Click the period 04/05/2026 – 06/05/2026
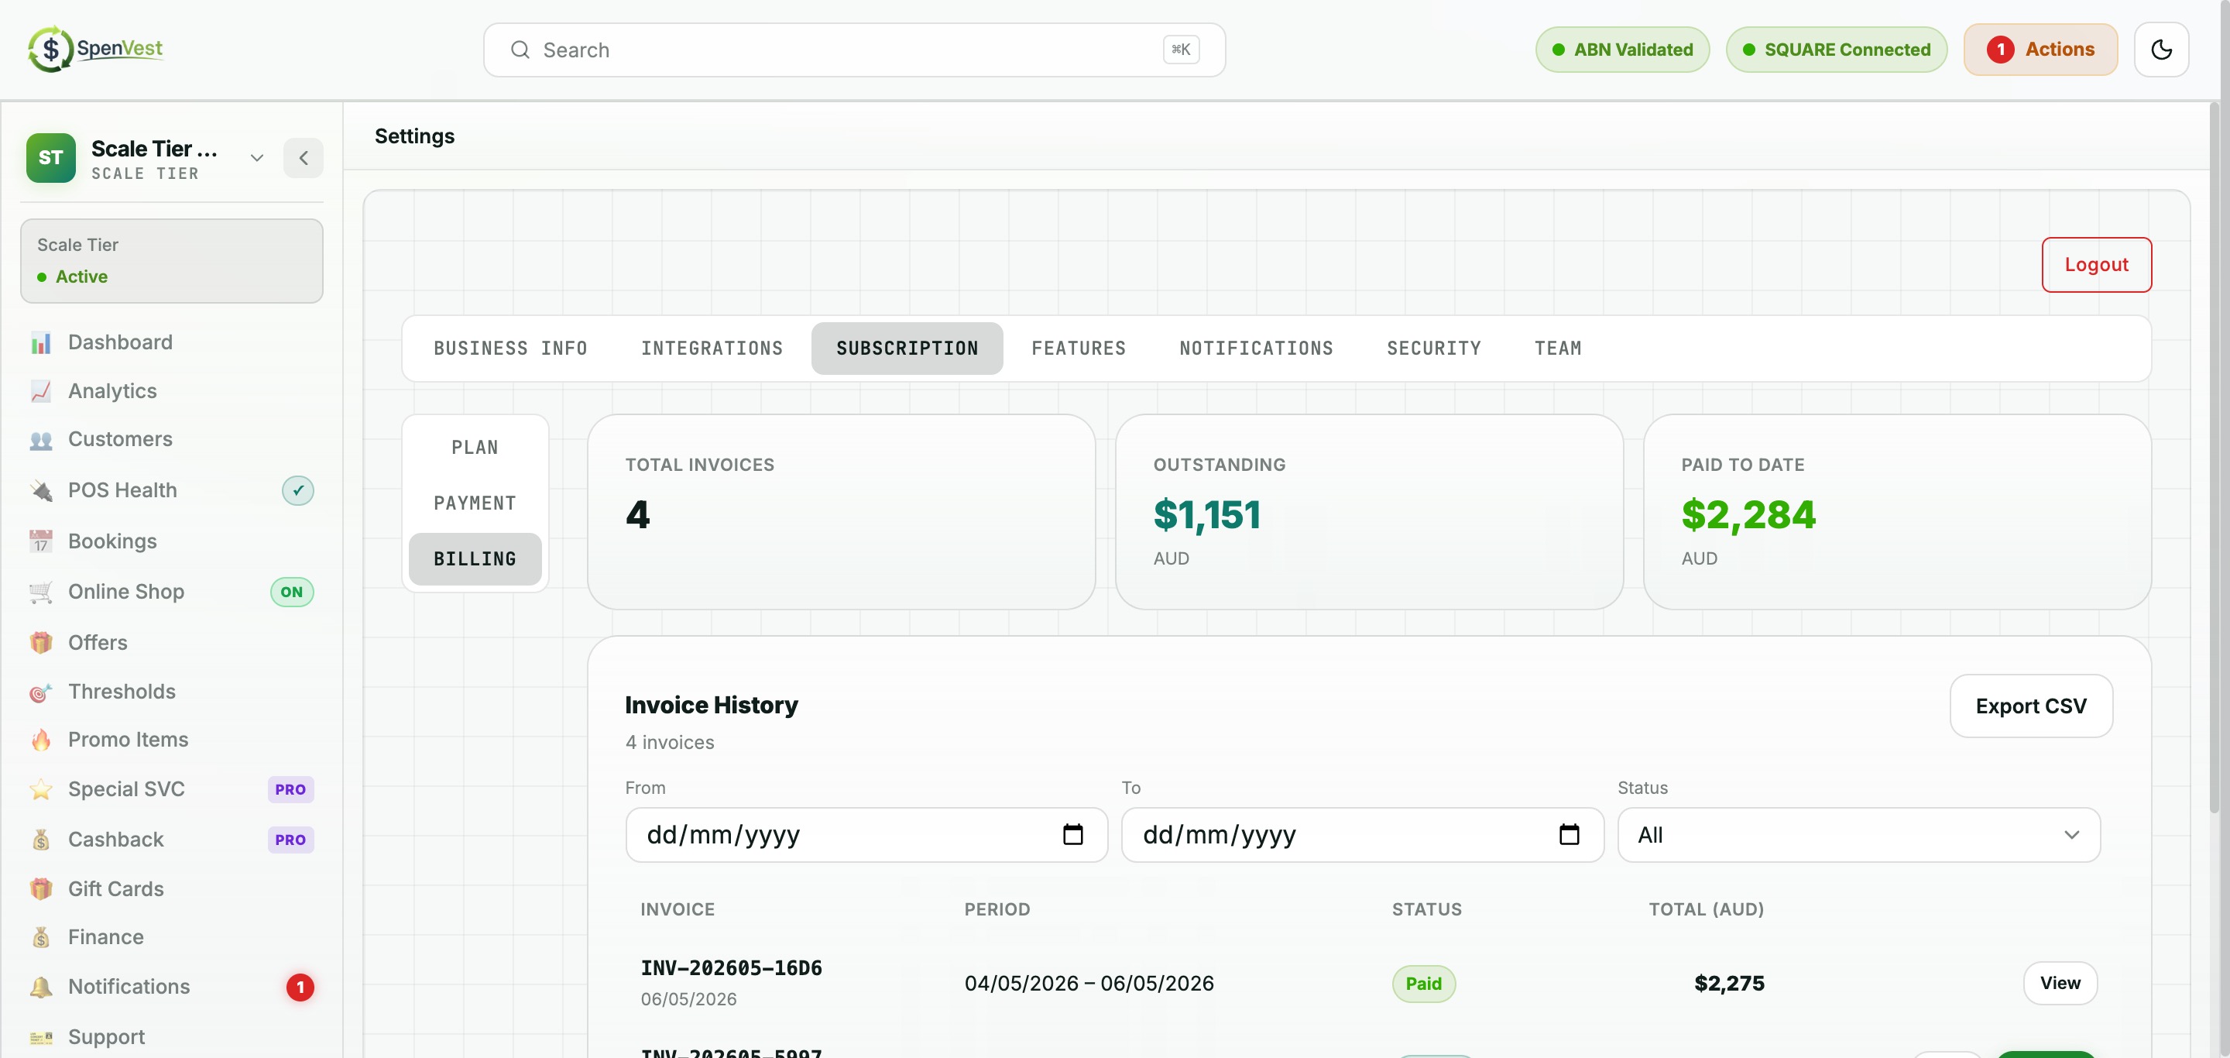Image resolution: width=2230 pixels, height=1058 pixels. (x=1088, y=984)
